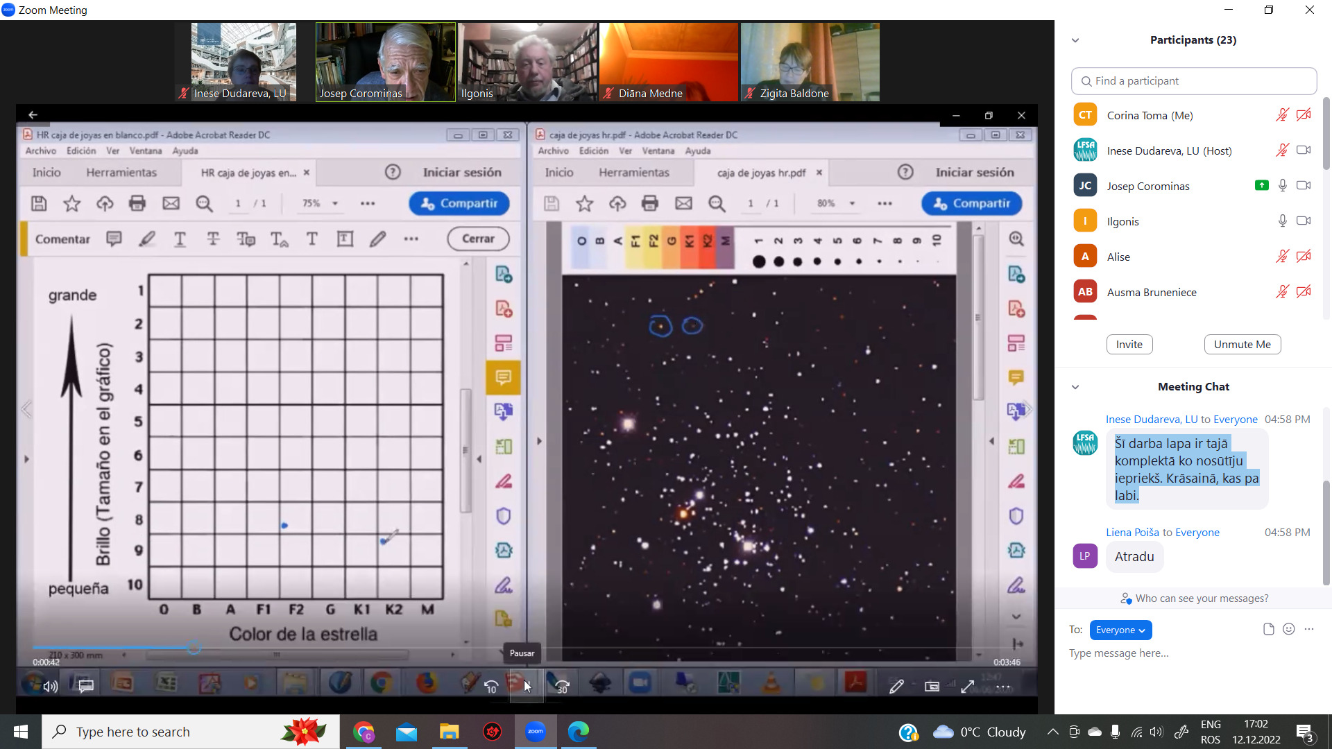This screenshot has width=1332, height=749.
Task: Select the HR caja de joyas en... document tab
Action: pyautogui.click(x=248, y=173)
